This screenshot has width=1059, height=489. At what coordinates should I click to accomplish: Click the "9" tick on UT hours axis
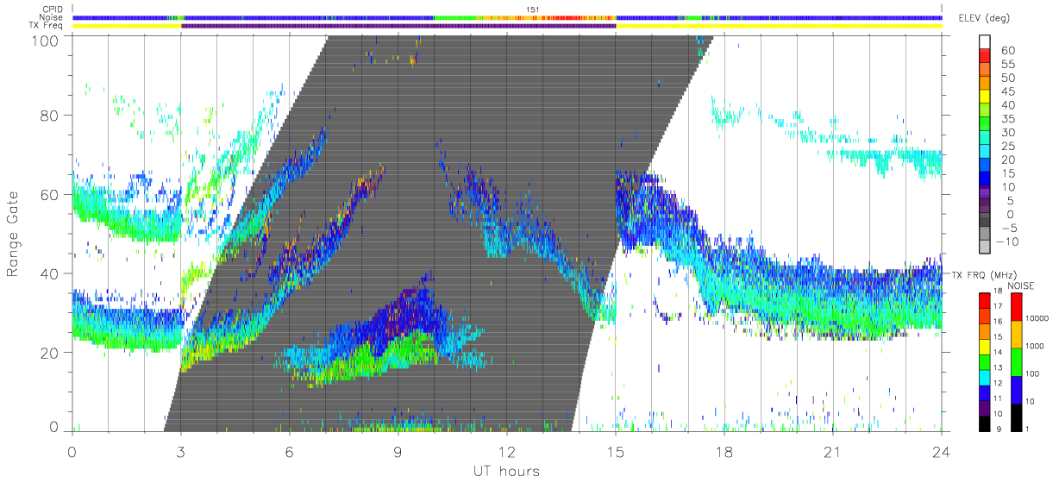(x=398, y=451)
